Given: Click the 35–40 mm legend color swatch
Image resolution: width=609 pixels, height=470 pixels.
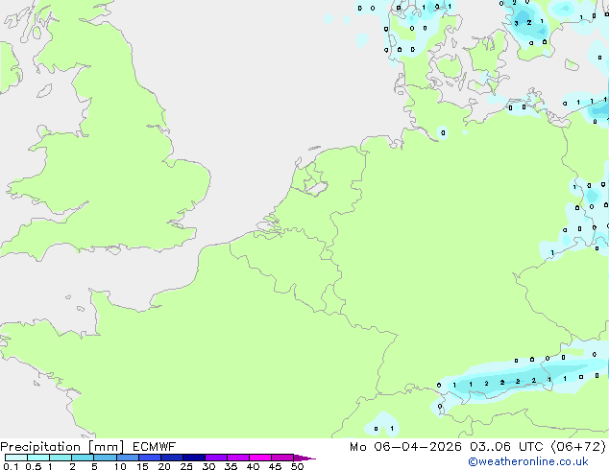Looking at the screenshot, I should (x=238, y=458).
